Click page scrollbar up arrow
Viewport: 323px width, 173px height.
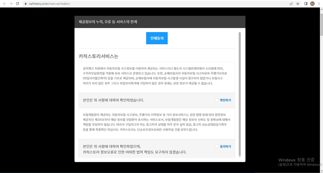point(321,9)
